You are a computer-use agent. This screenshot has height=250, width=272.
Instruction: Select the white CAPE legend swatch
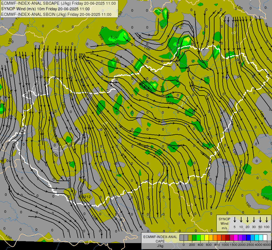(265, 237)
